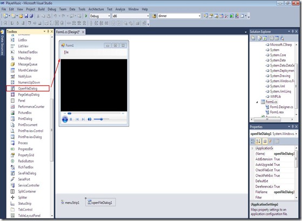Collapse the Form1.cs tree node
The image size is (302, 221).
click(257, 102)
